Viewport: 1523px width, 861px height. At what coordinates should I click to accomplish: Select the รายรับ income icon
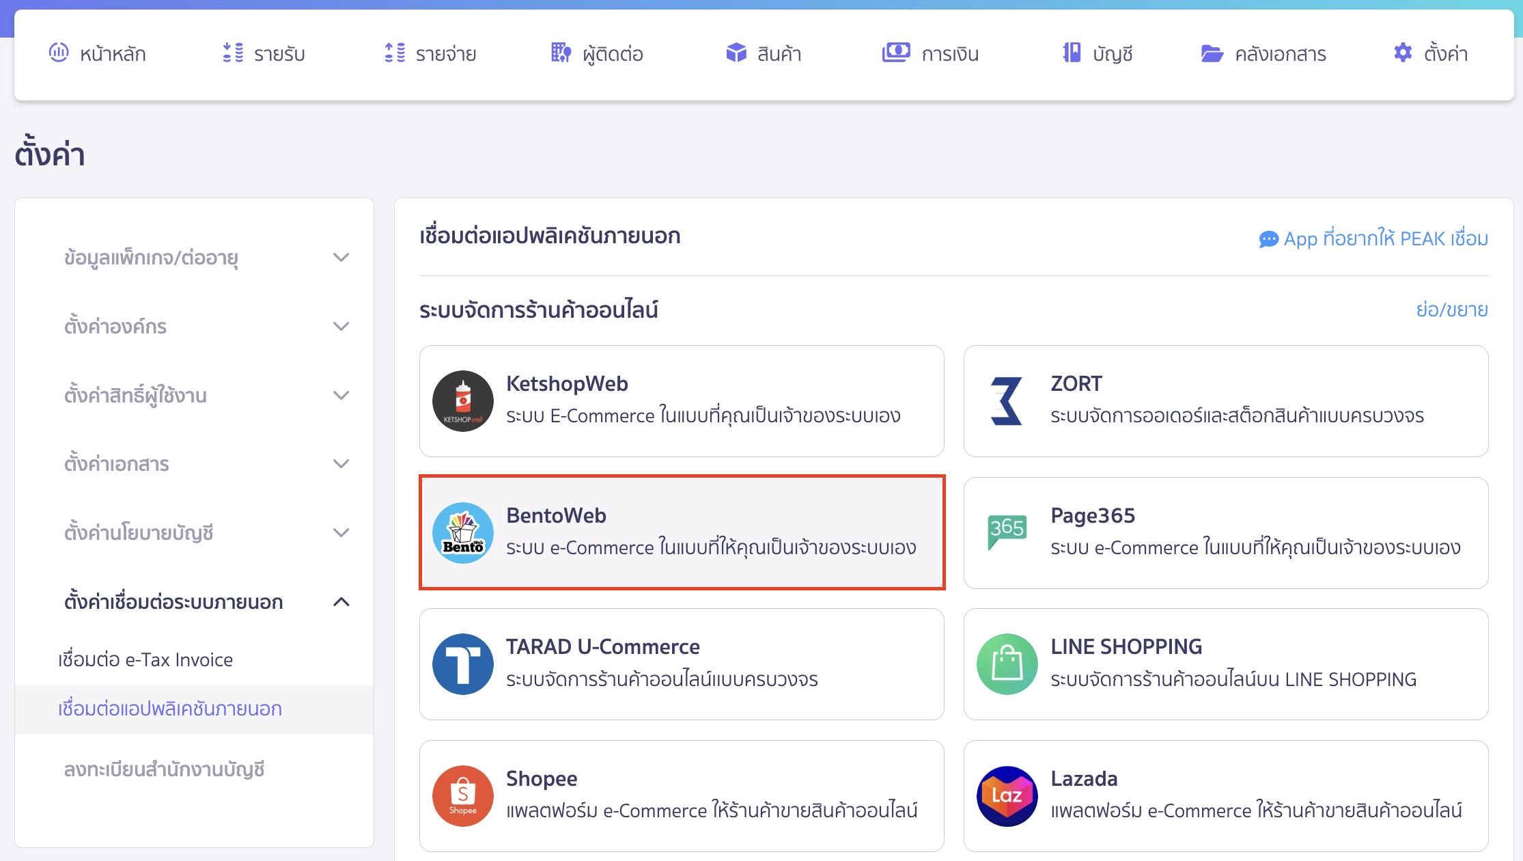[233, 53]
